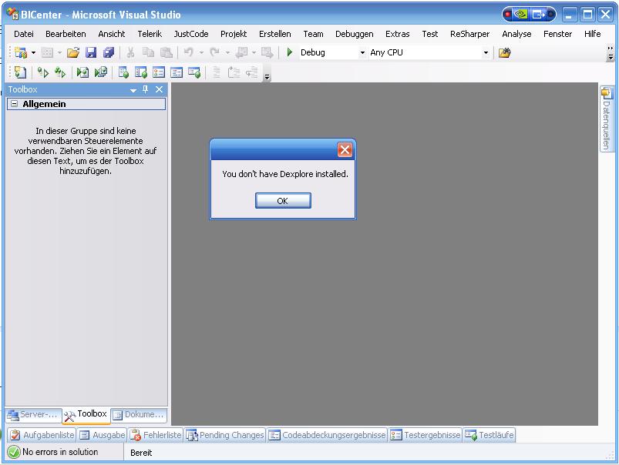Open Test View window icon
The height and width of the screenshot is (465, 619).
(123, 72)
